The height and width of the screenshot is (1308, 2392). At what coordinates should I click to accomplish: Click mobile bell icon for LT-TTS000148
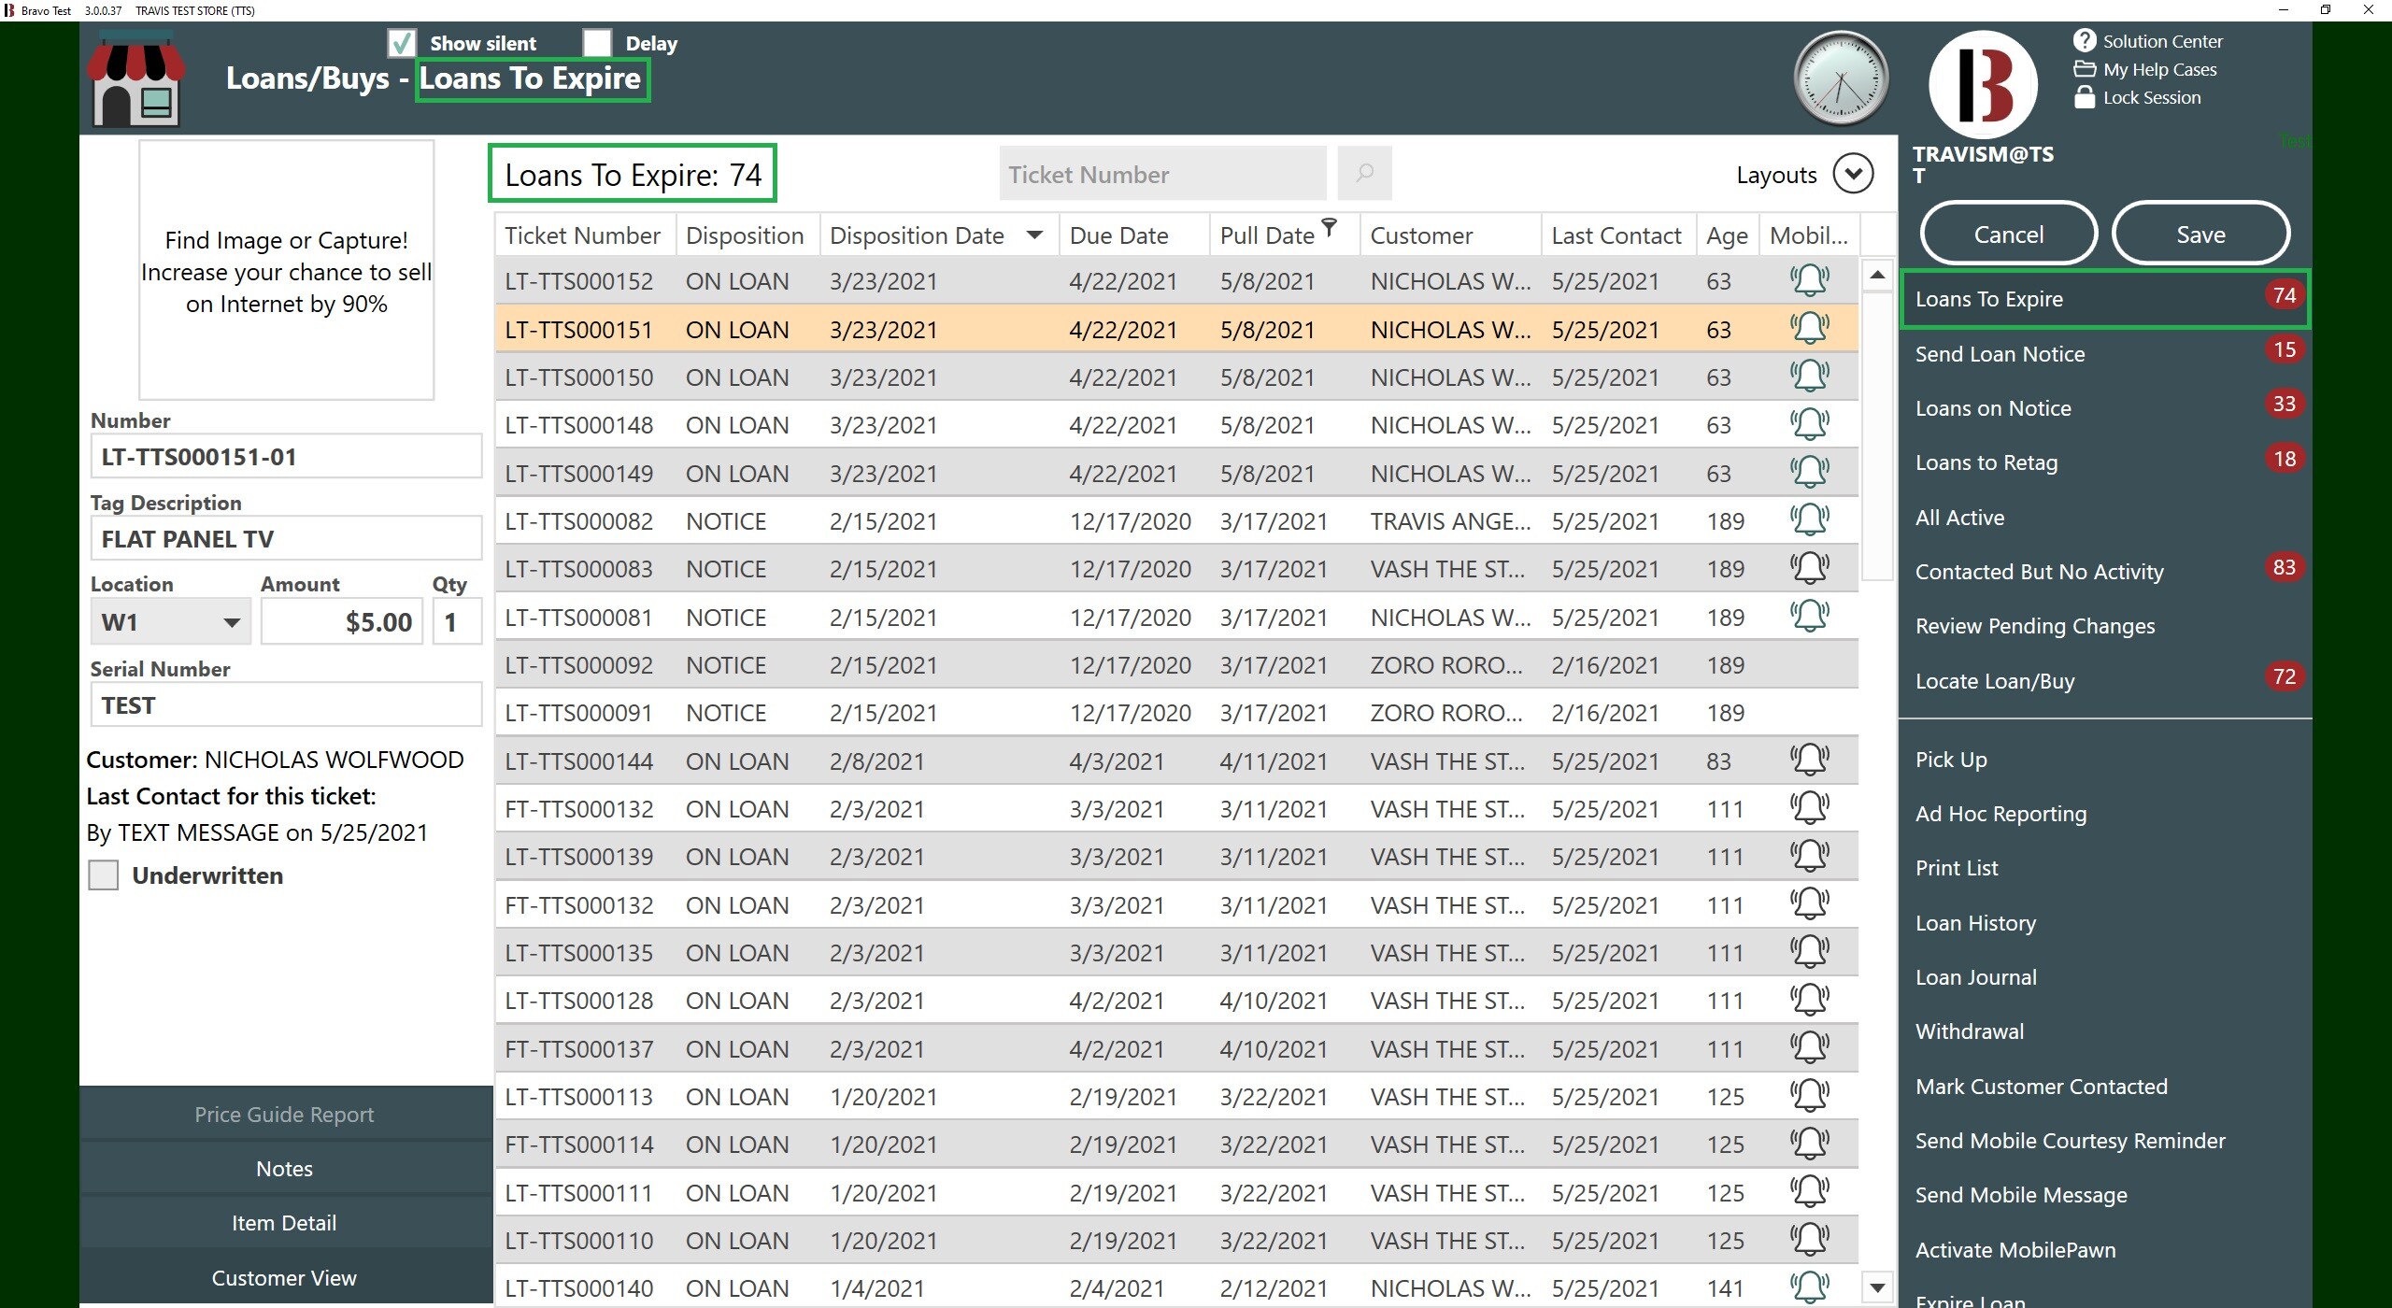coord(1809,423)
